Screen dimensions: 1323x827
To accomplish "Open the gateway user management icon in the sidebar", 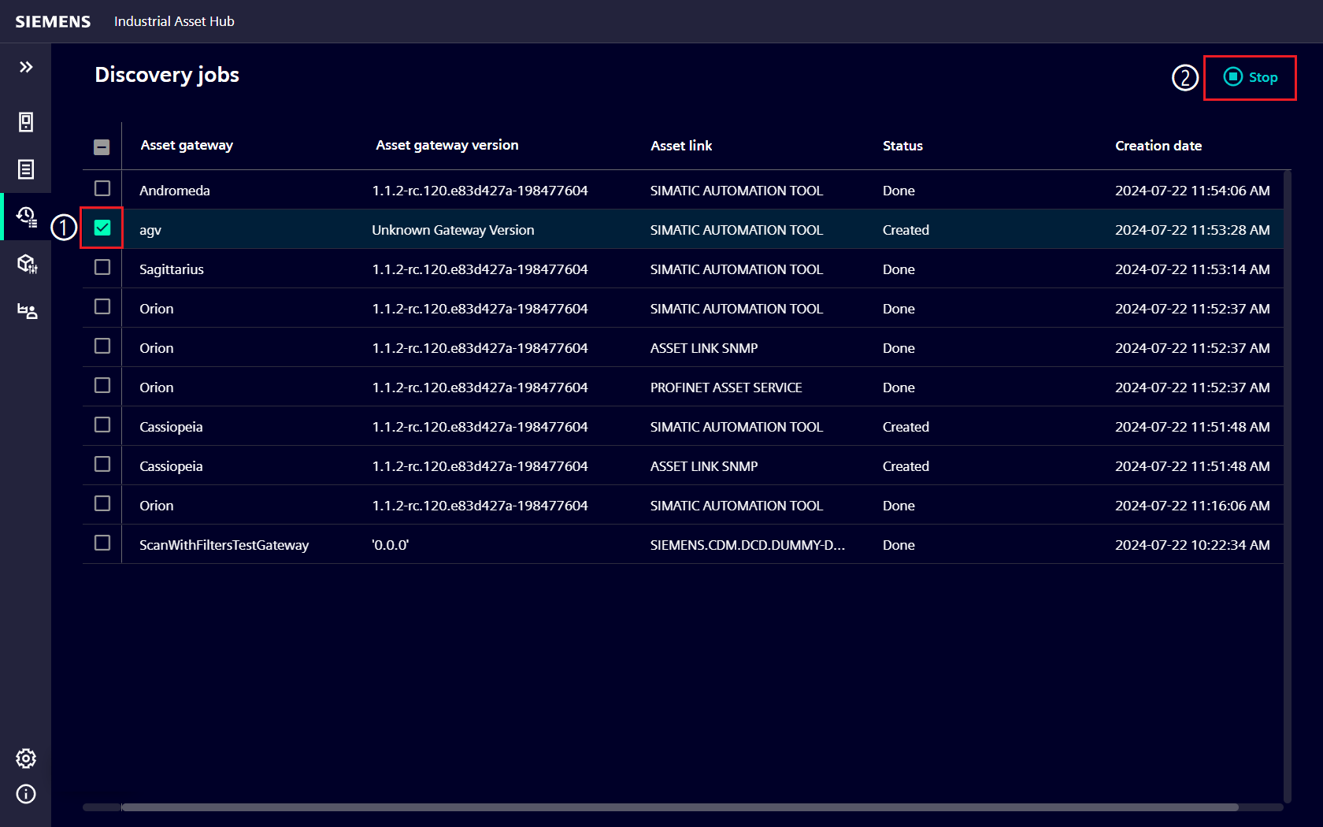I will pyautogui.click(x=27, y=311).
